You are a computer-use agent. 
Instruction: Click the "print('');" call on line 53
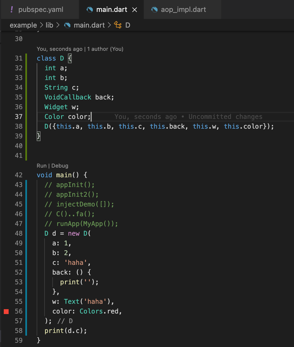click(x=79, y=282)
